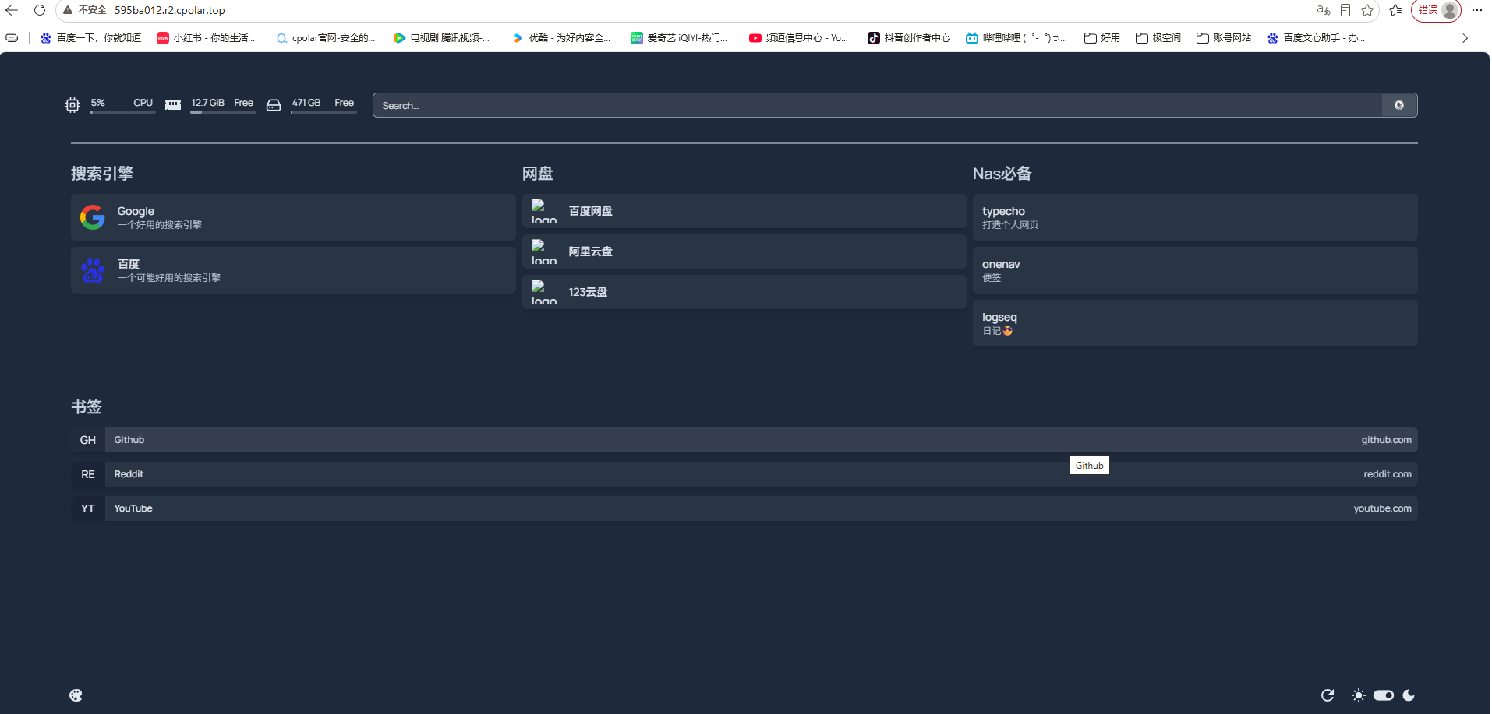Open the 腾讯视频 bookmark
This screenshot has width=1492, height=714.
coord(441,38)
